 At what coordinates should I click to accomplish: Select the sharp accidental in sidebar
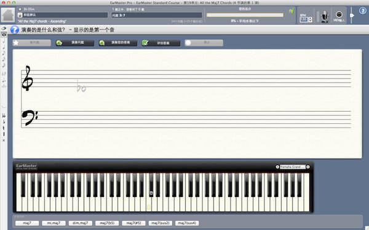coord(4,134)
